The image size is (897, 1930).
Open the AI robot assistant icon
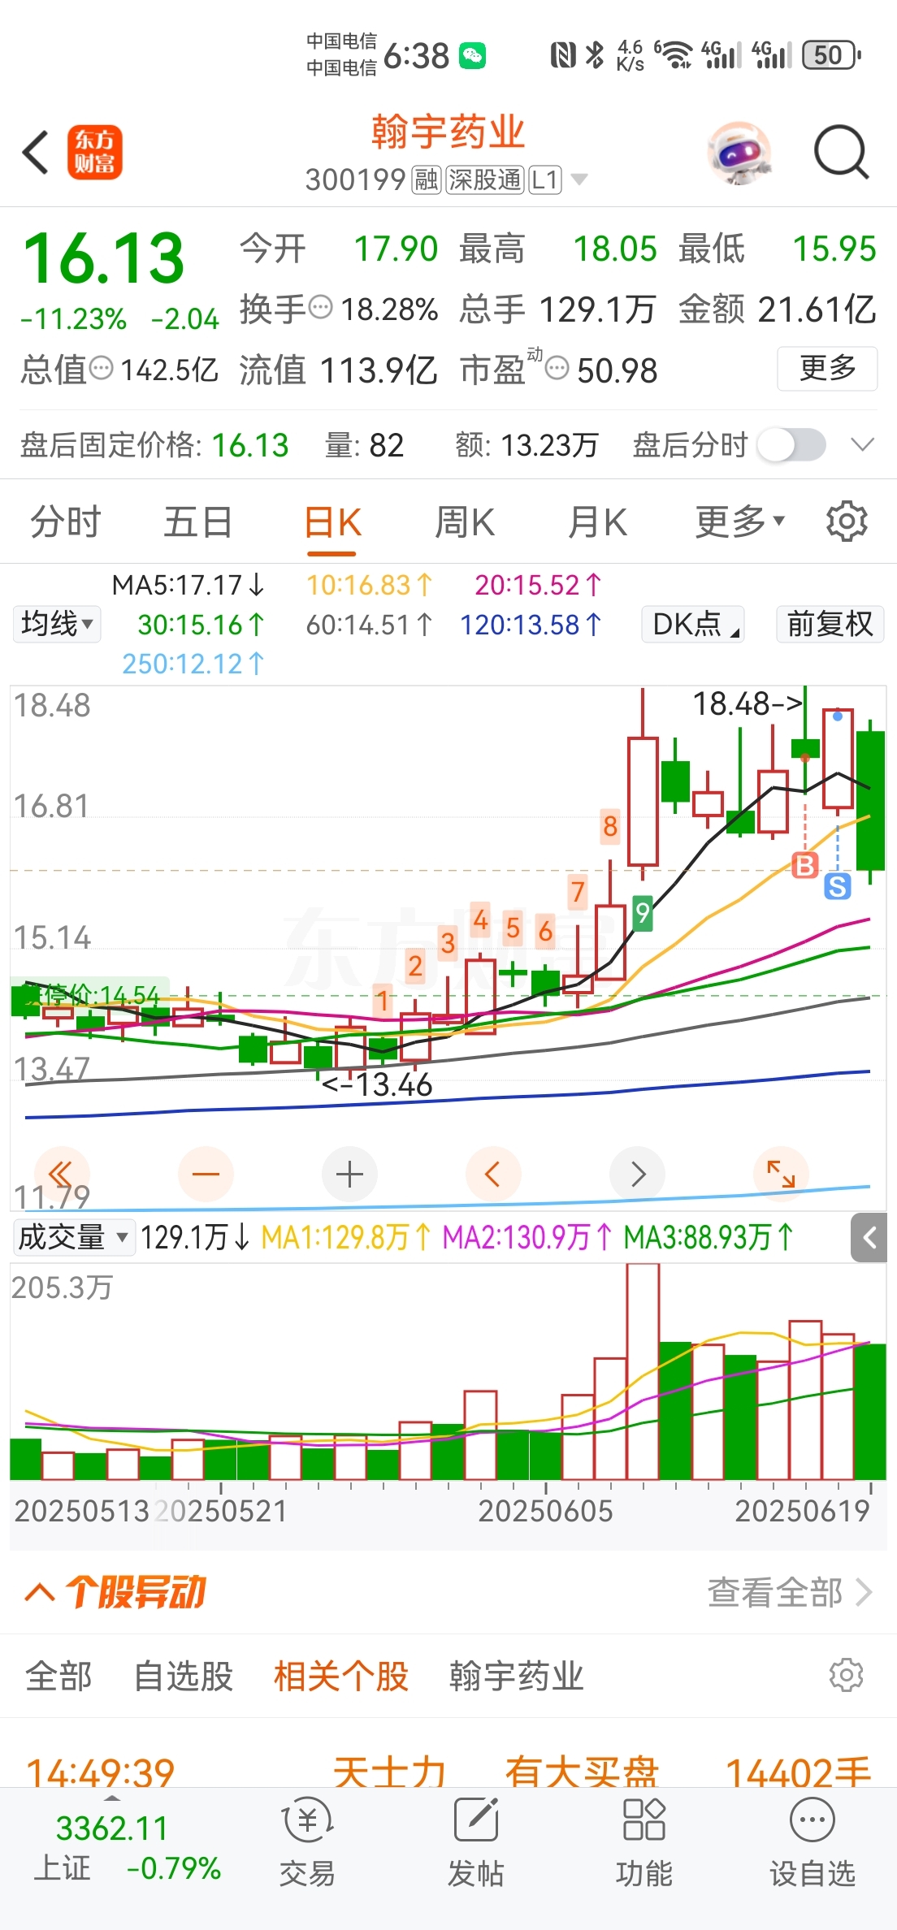(x=739, y=153)
